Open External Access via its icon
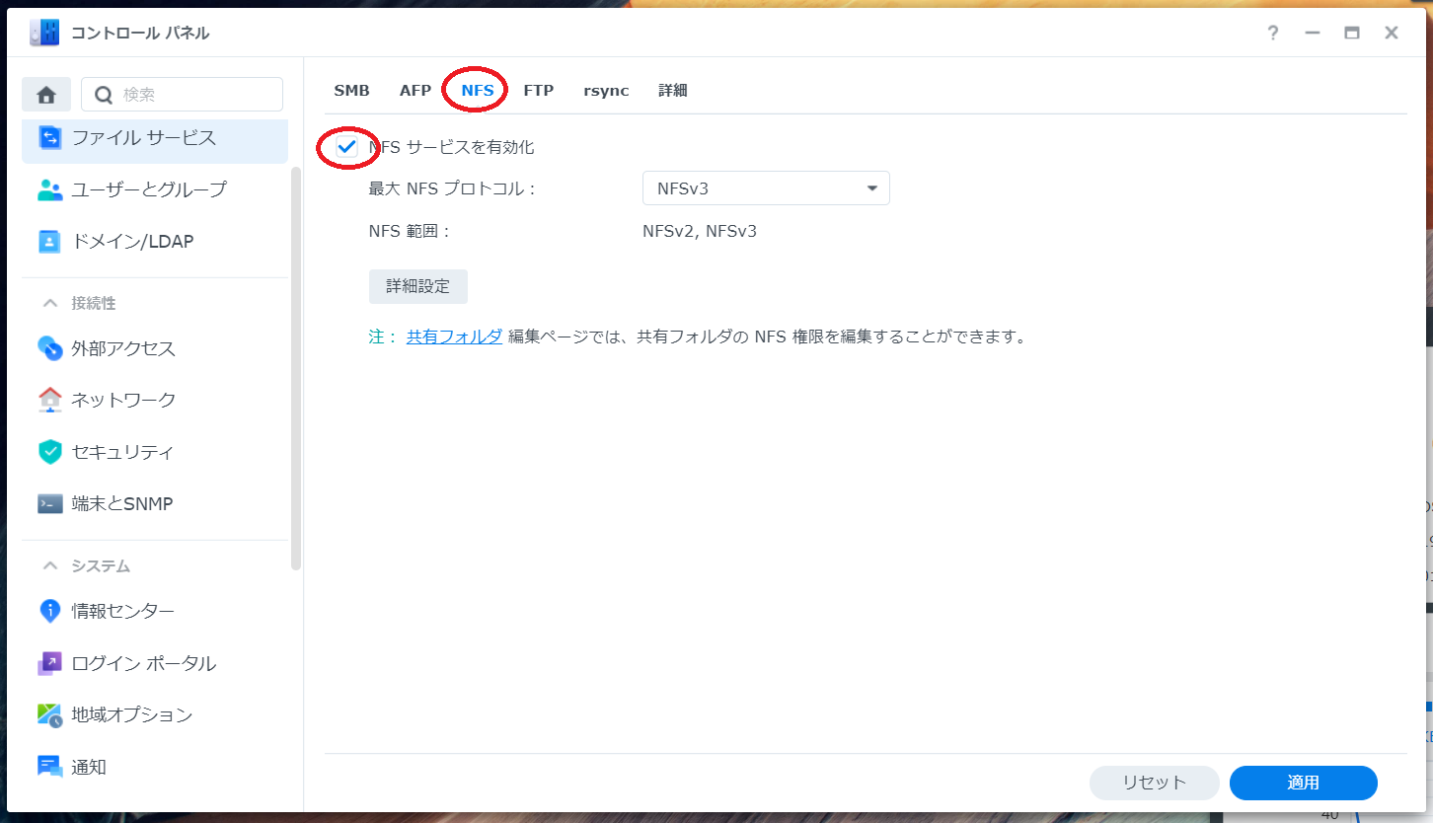The height and width of the screenshot is (823, 1433). coord(50,348)
